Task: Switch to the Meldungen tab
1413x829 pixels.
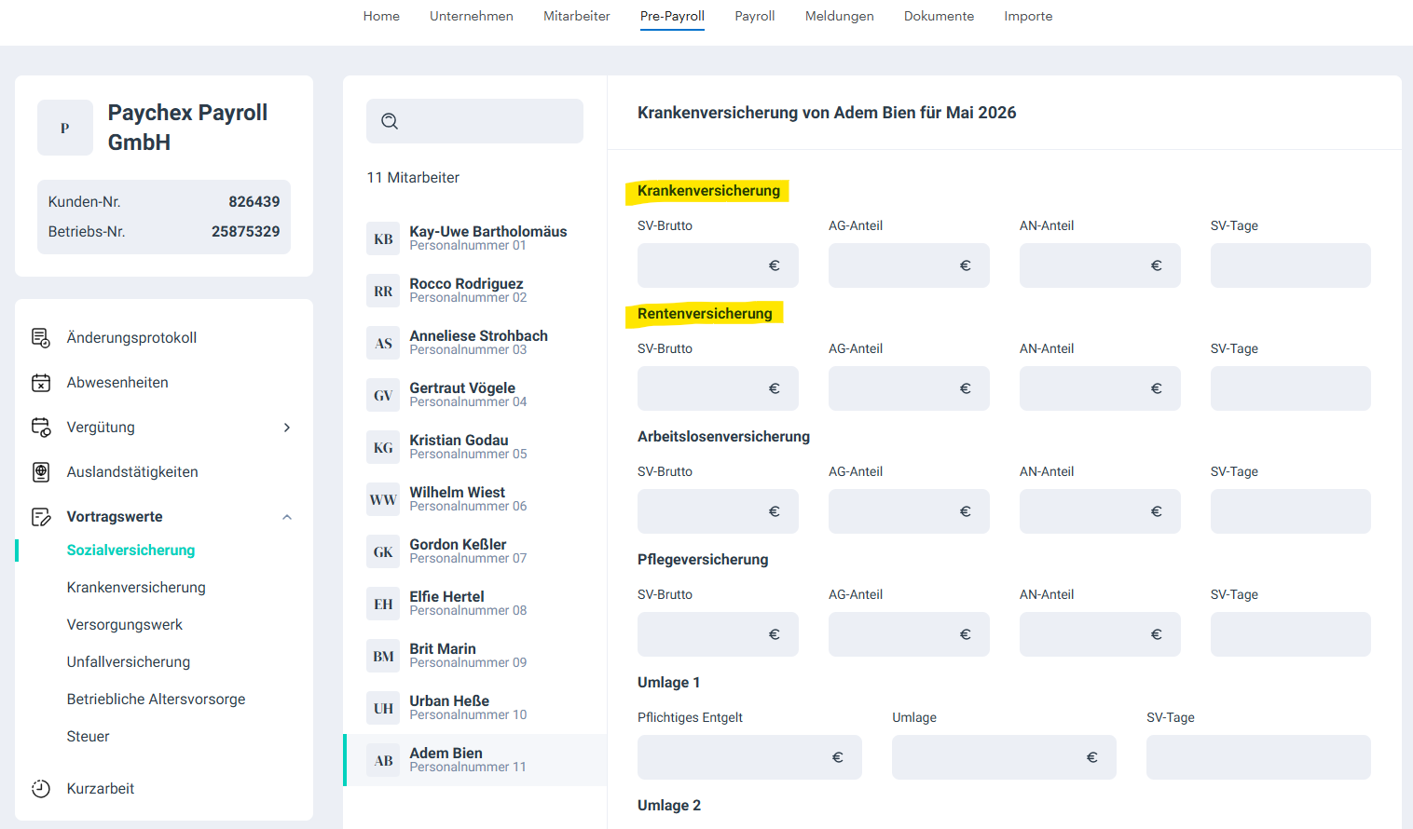Action: point(840,16)
